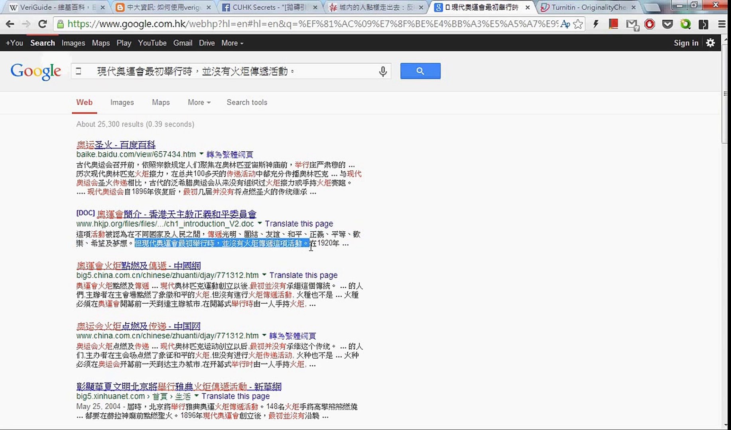
Task: Click the address bar URL
Action: [x=312, y=24]
